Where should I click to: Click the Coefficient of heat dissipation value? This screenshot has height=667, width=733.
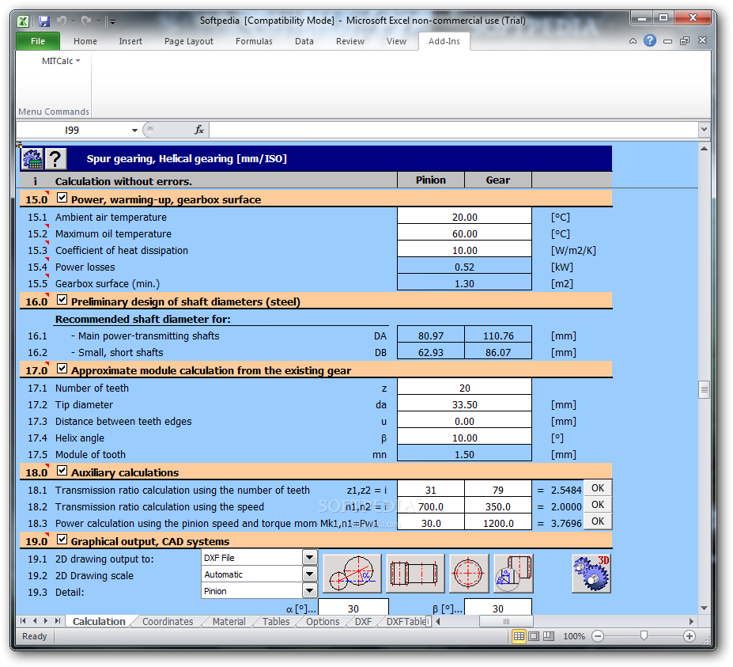465,250
